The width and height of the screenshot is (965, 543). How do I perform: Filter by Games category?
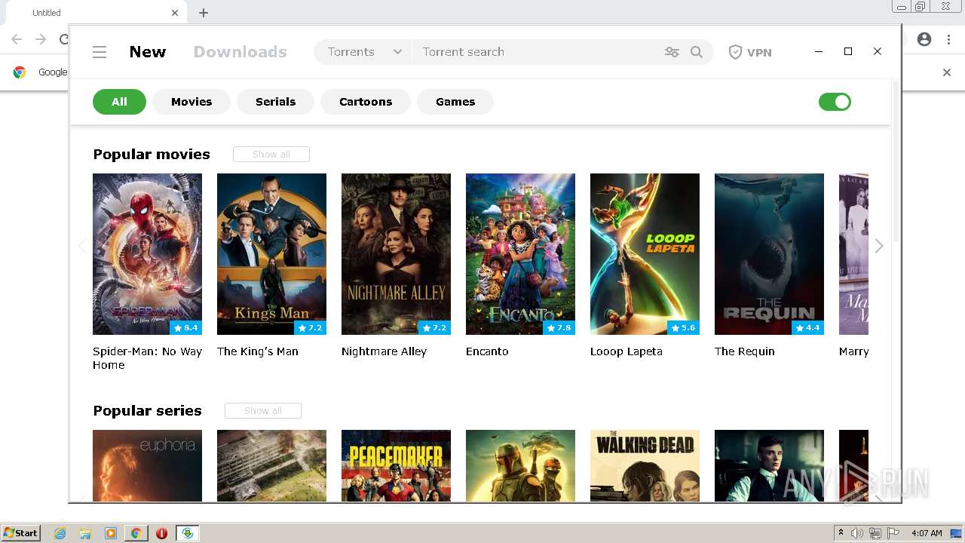pos(455,102)
